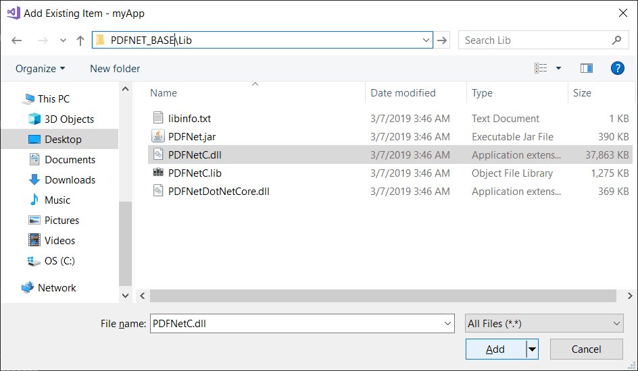Click the 3D Objects folder icon
Image resolution: width=638 pixels, height=371 pixels.
[x=34, y=119]
